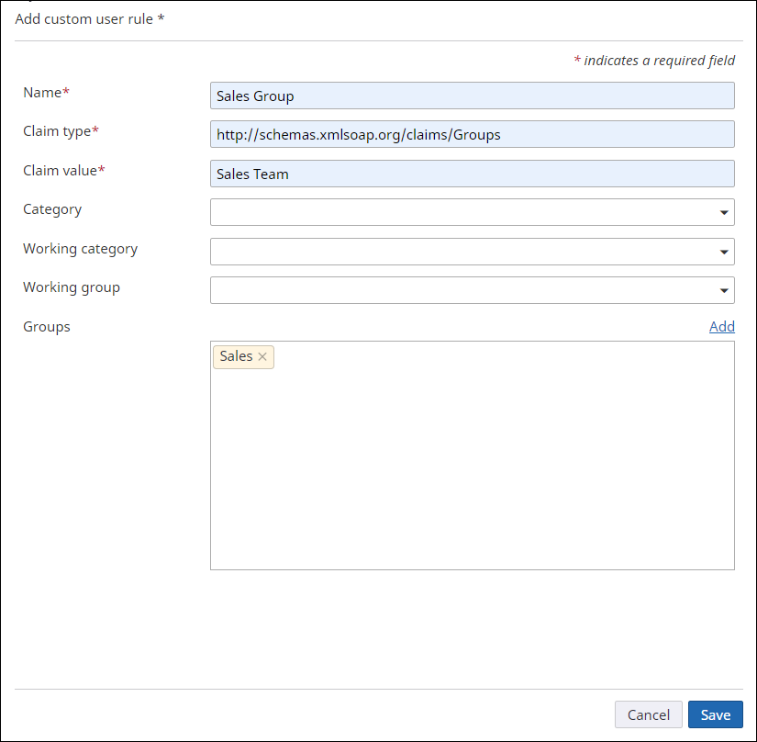
Task: Click the required field notice text
Action: (x=653, y=60)
